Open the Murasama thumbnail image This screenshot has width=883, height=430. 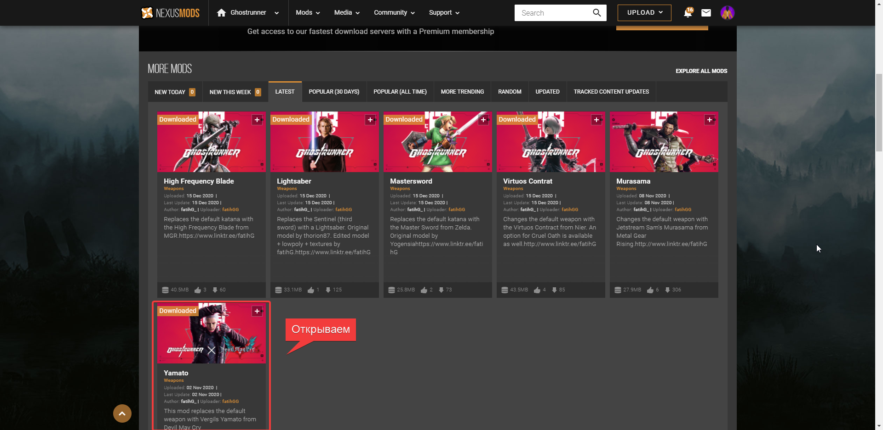coord(664,142)
